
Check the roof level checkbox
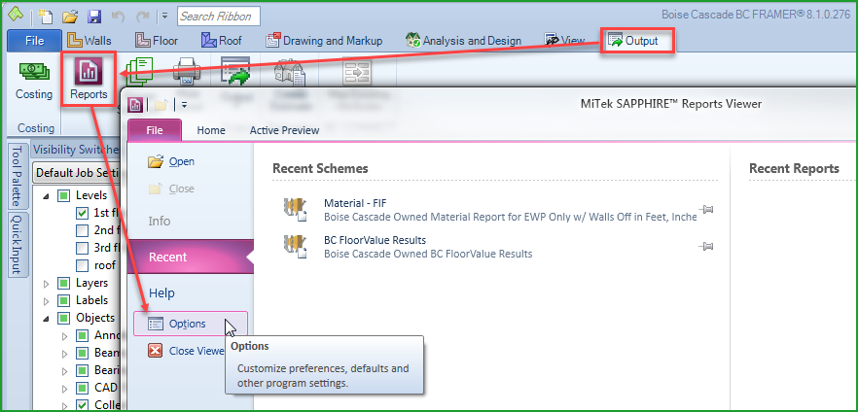coord(82,265)
